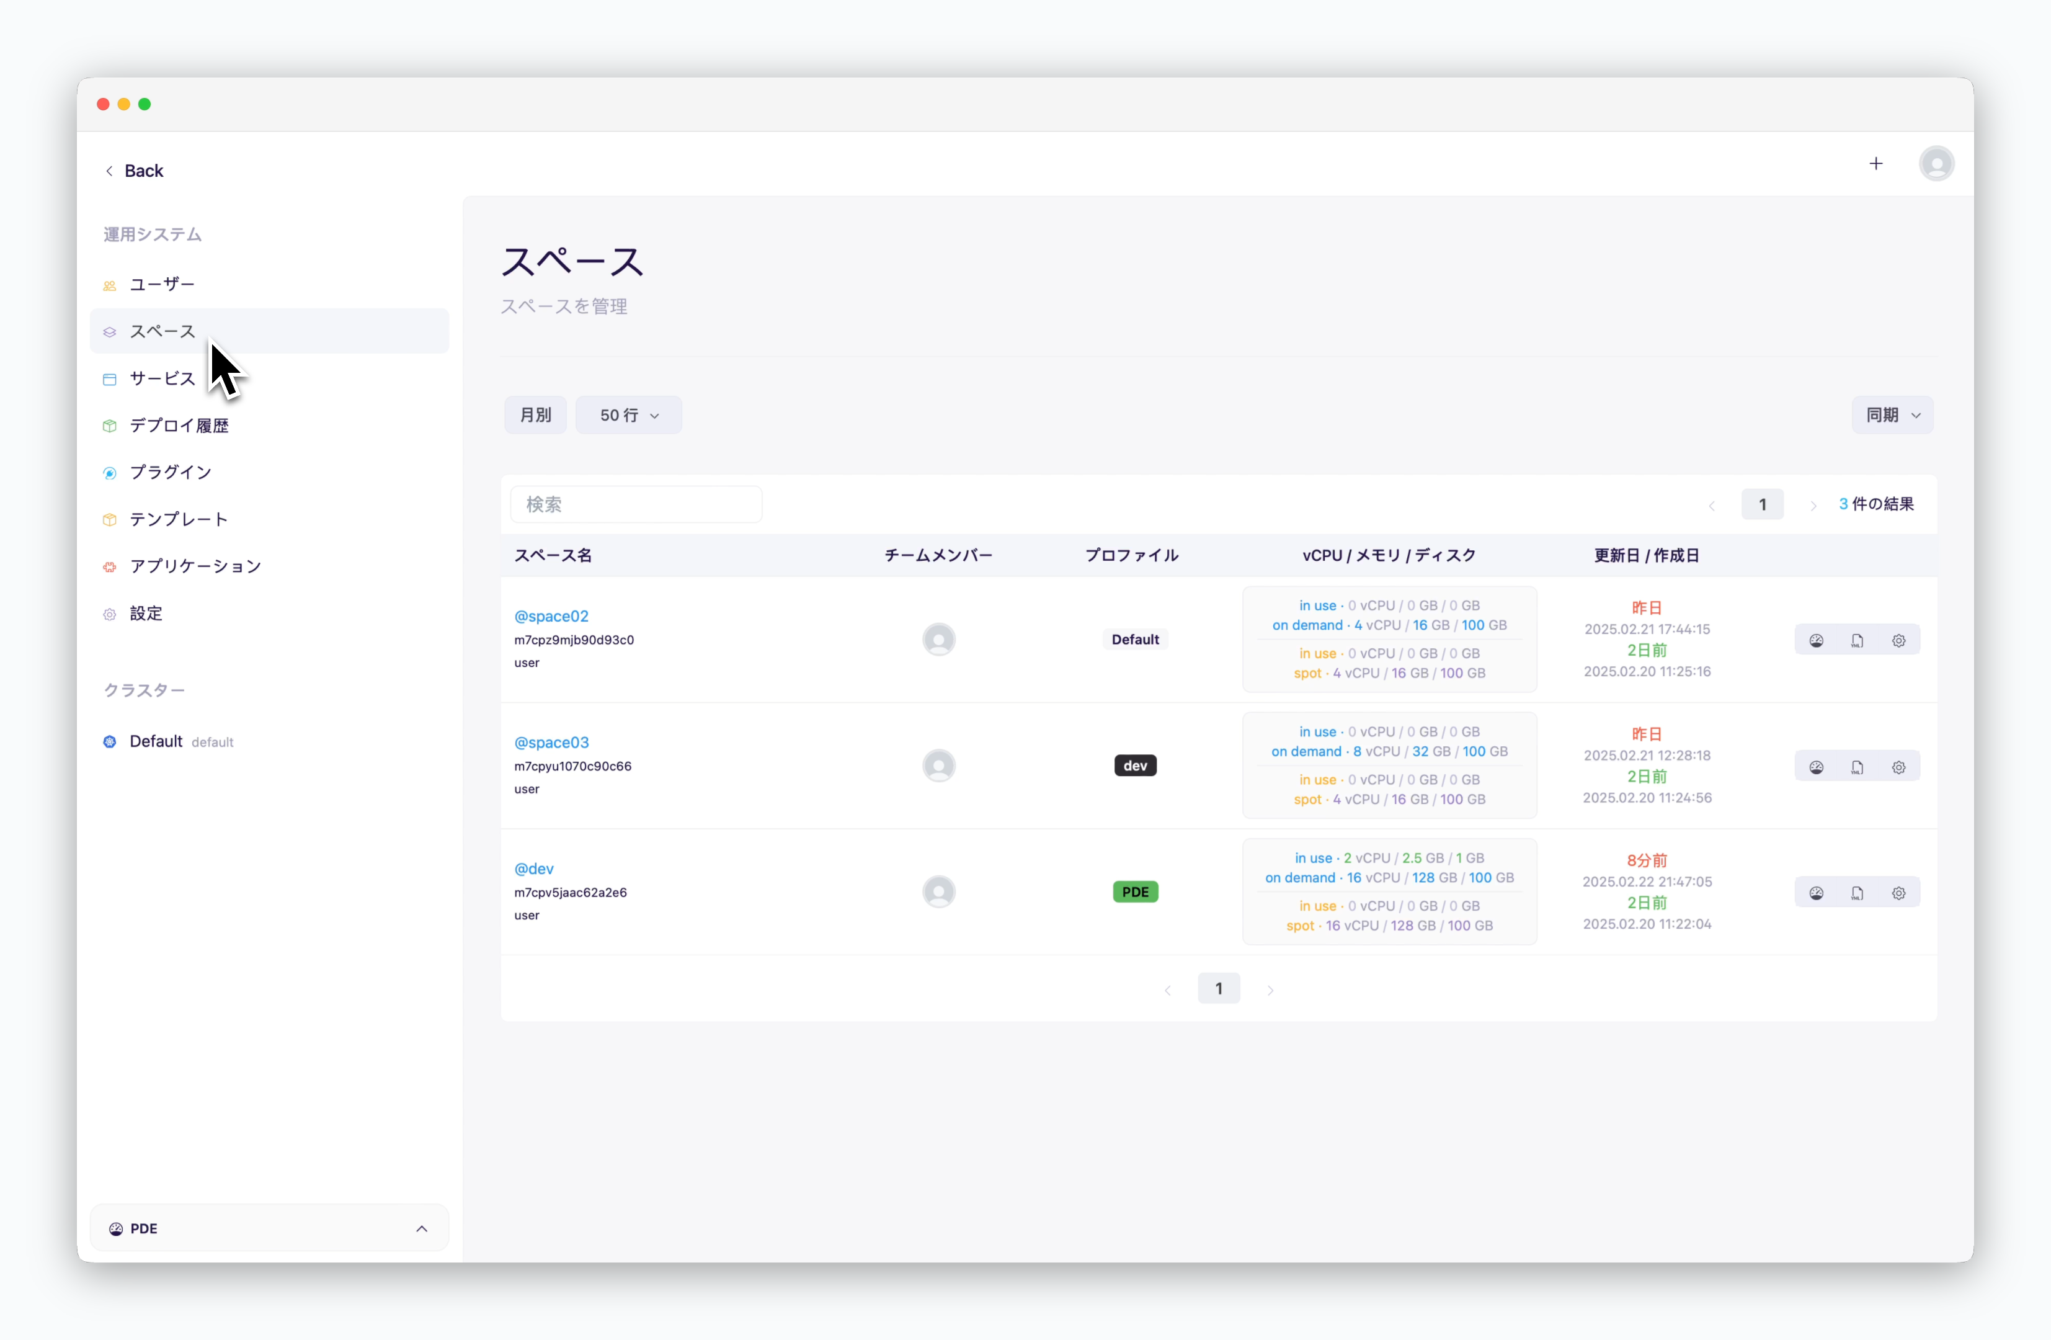
Task: Click bottom pagination next arrow
Action: [1270, 990]
